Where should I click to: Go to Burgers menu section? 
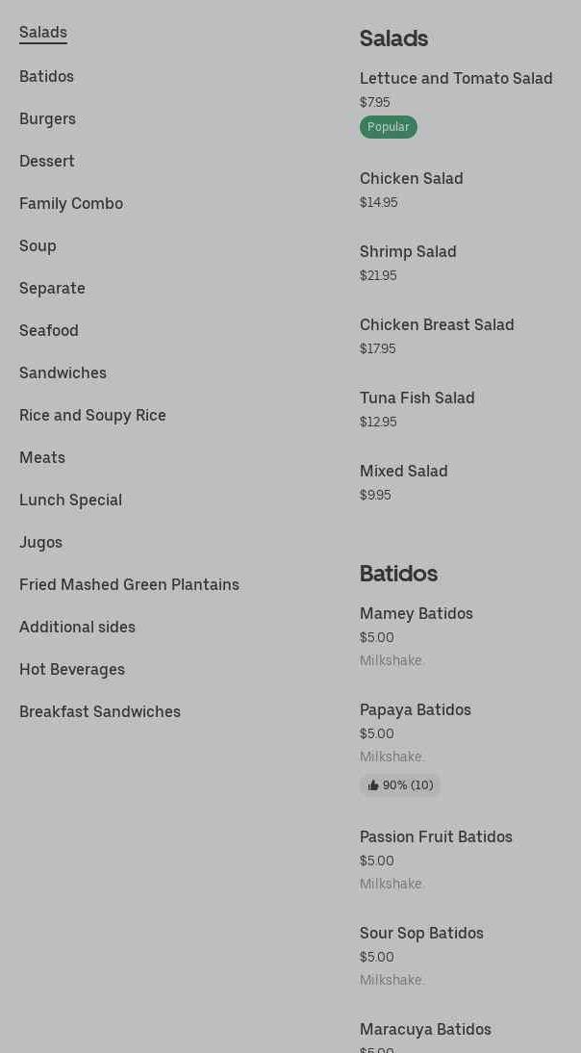pos(48,118)
